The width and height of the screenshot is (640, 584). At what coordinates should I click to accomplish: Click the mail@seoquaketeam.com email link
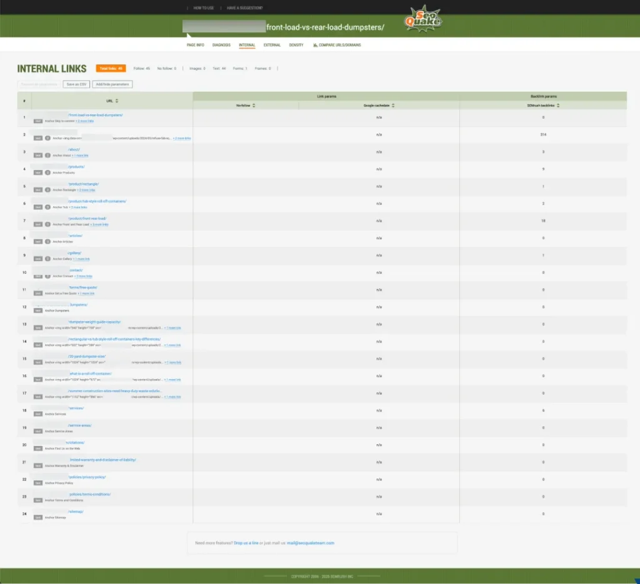coord(311,543)
